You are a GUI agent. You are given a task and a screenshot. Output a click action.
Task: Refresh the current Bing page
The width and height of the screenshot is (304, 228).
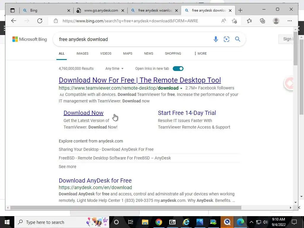(x=40, y=21)
